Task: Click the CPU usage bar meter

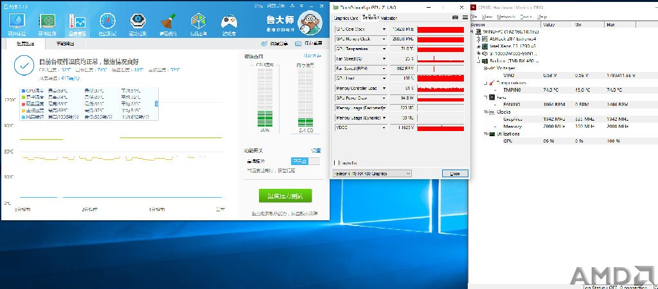Action: pos(264,98)
